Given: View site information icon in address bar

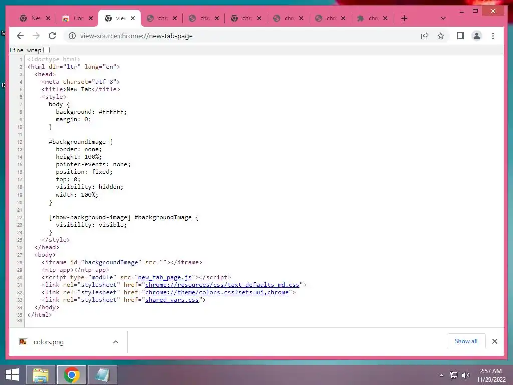Looking at the screenshot, I should (72, 36).
